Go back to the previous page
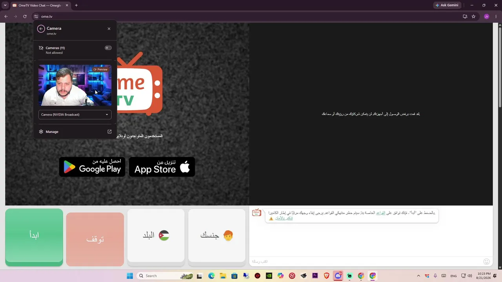Screen dimensions: 502x282 click(x=6, y=16)
